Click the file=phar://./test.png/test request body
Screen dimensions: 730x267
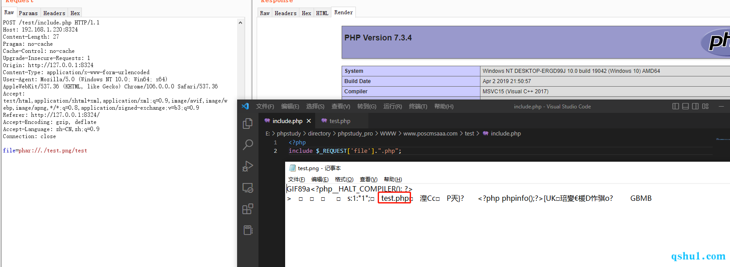tap(45, 151)
